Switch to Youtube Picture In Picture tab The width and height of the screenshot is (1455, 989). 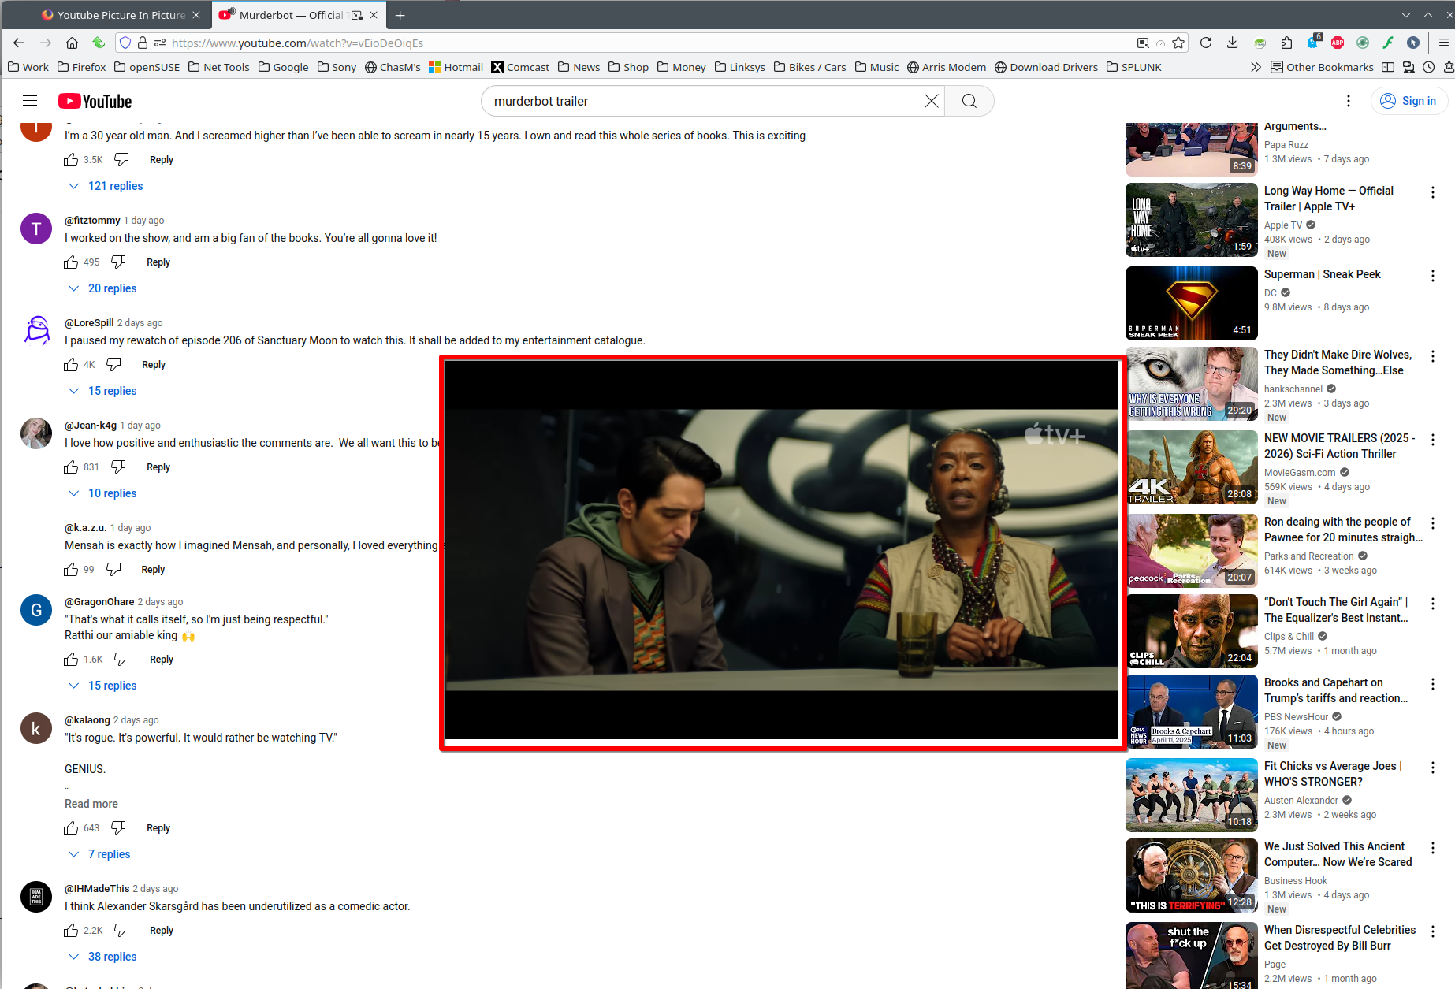(122, 15)
